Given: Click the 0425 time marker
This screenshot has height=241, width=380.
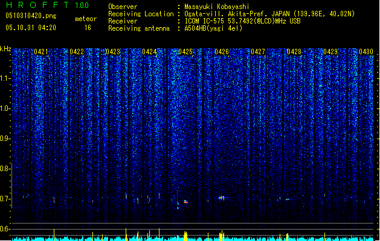Looking at the screenshot, I should [185, 52].
